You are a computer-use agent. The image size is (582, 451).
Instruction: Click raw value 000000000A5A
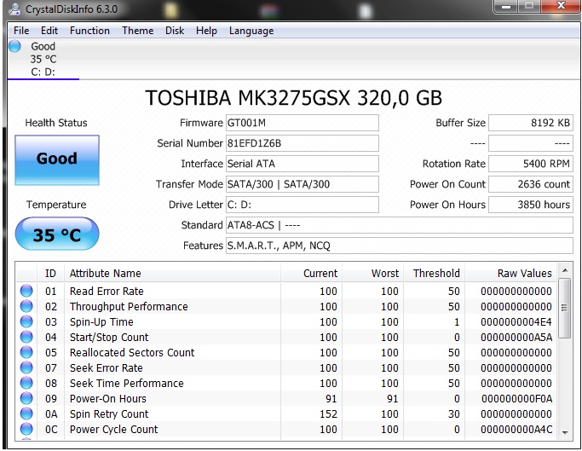pyautogui.click(x=516, y=337)
